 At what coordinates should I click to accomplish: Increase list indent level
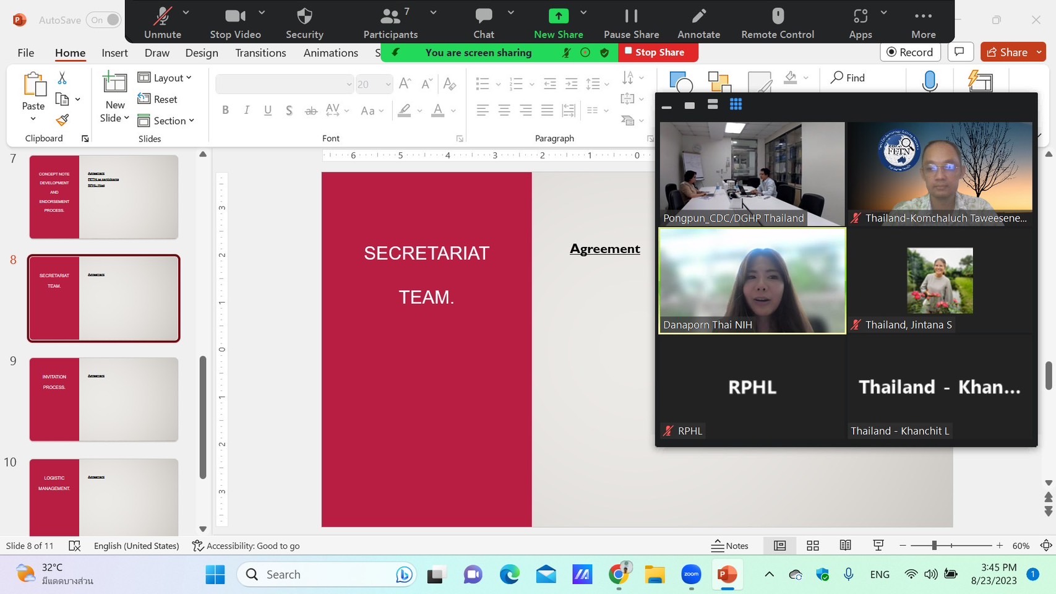click(x=572, y=84)
